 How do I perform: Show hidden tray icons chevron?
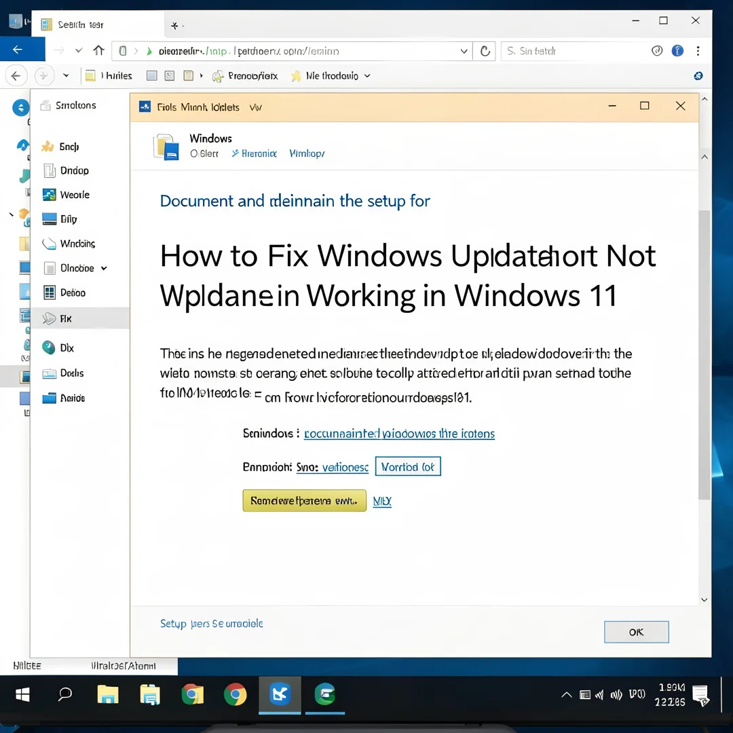tap(566, 695)
